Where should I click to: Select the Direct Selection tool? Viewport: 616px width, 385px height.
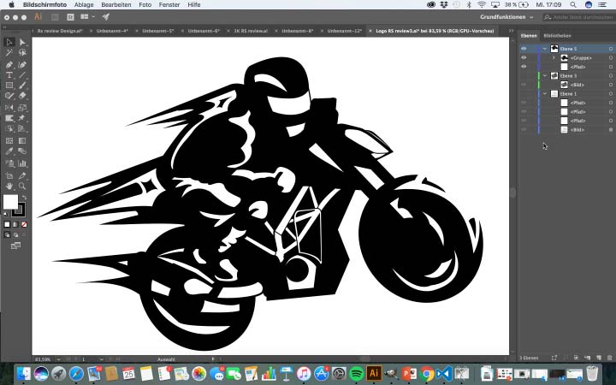coord(22,42)
